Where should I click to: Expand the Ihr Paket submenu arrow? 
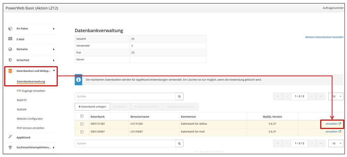point(54,29)
